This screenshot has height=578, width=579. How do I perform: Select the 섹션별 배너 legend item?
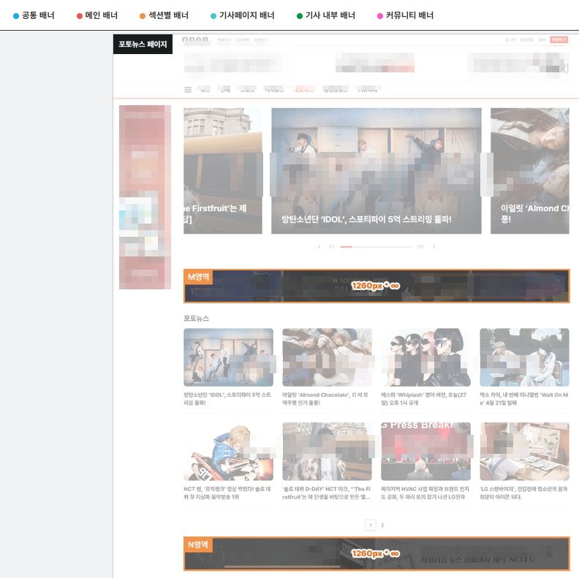[164, 15]
